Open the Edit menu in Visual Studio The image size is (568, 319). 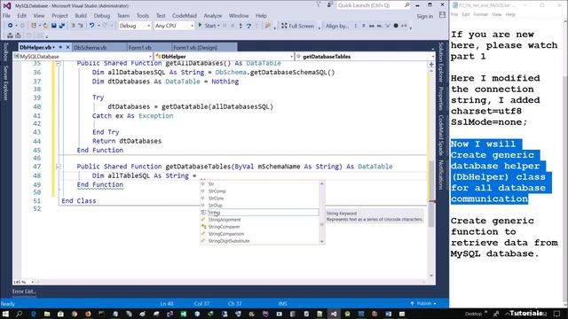click(x=21, y=16)
